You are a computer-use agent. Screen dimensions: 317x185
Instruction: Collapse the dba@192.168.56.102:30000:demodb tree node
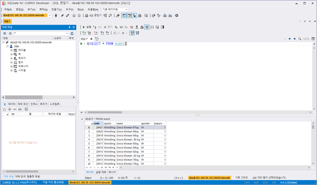point(4,43)
